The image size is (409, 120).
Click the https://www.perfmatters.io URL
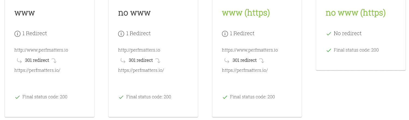tap(250, 50)
